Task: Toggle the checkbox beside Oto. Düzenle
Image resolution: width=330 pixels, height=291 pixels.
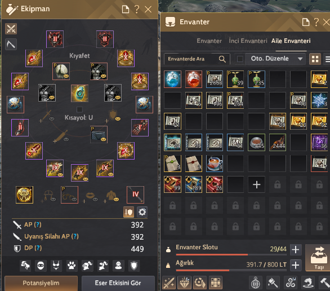Action: pyautogui.click(x=240, y=59)
